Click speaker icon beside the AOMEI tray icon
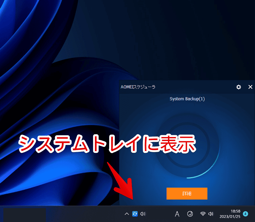Viewport: 255px width, 222px height. (x=143, y=214)
